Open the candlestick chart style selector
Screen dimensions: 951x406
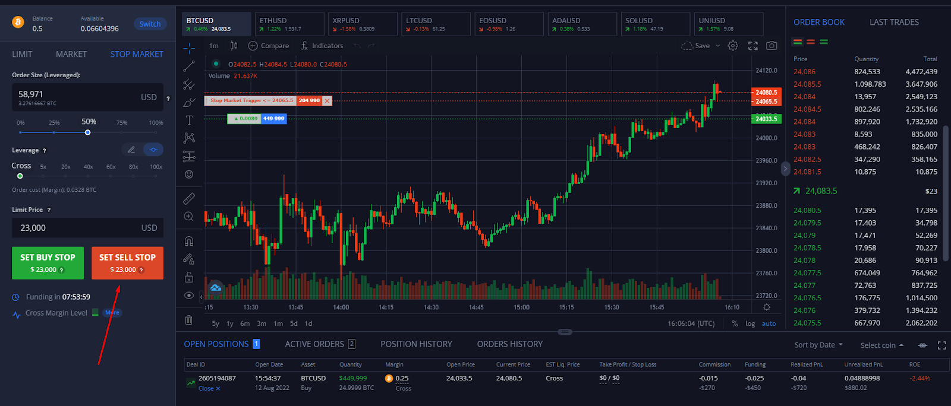pos(234,46)
